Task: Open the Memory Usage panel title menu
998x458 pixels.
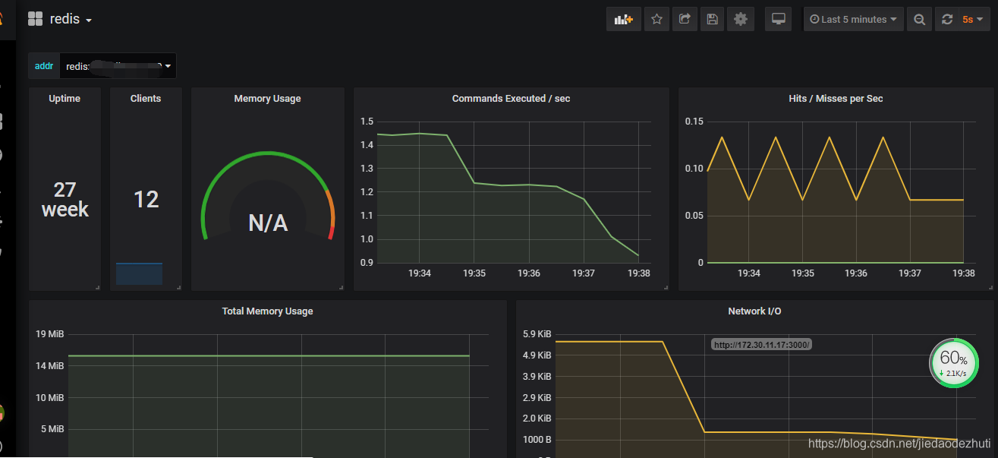Action: (267, 99)
